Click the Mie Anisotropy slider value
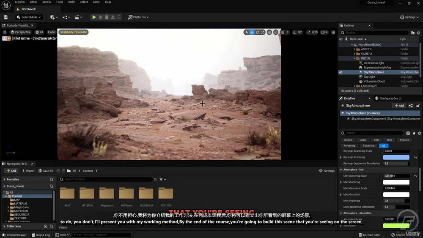The height and width of the screenshot is (238, 423). pos(397,201)
